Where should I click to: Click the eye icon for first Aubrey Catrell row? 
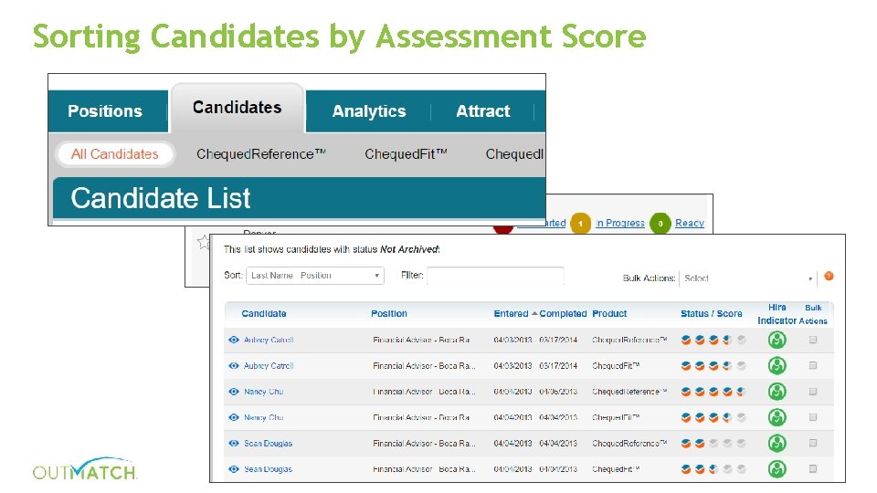234,340
